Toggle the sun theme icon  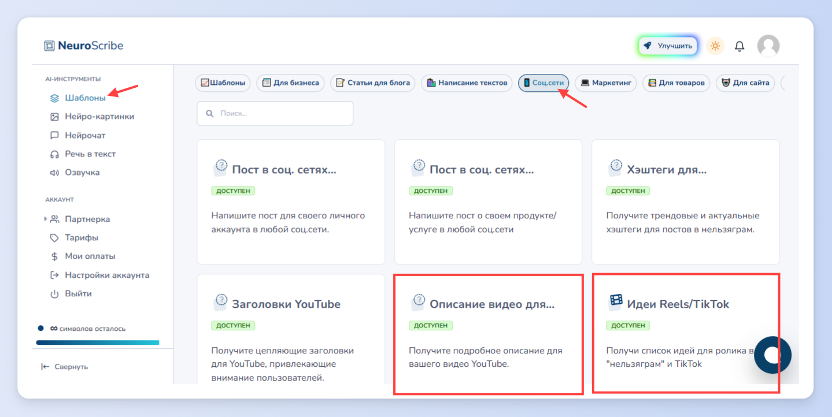[x=715, y=46]
